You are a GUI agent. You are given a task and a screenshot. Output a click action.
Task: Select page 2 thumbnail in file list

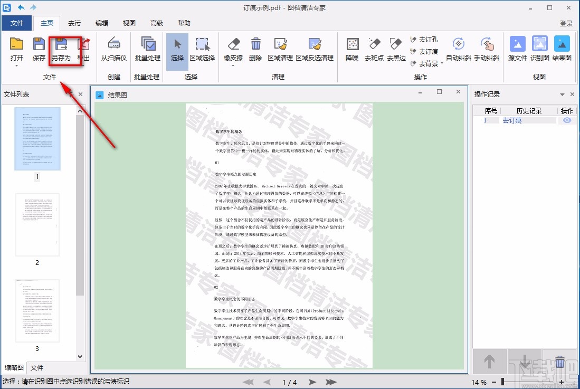point(37,224)
